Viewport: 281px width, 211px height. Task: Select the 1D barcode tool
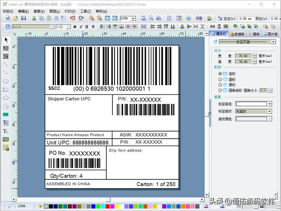(6, 48)
